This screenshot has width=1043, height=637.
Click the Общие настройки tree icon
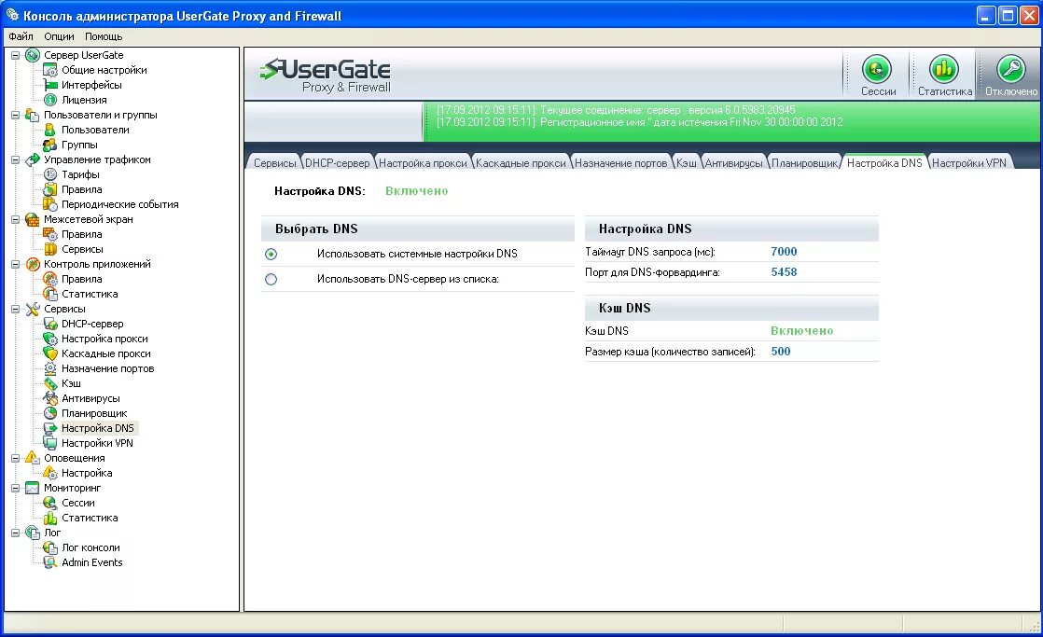point(49,70)
